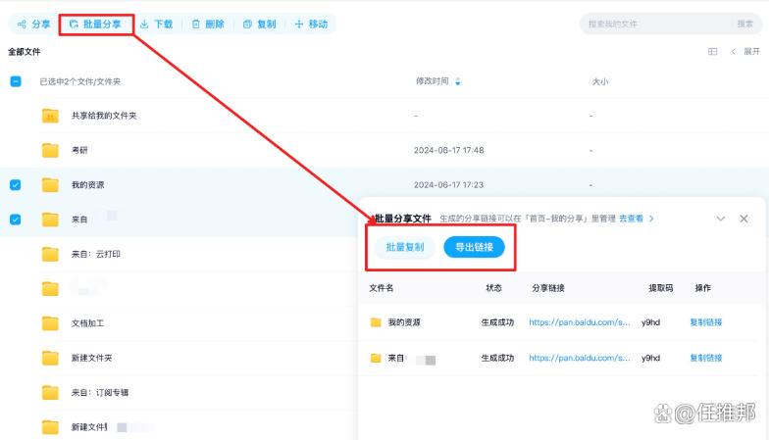Sort by 修改时间 using sort arrow
The height and width of the screenshot is (440, 771).
[458, 81]
